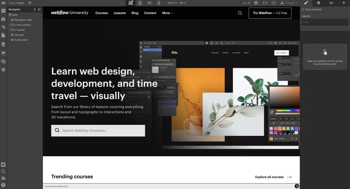The image size is (350, 189).
Task: Expand the u-section tree arrow
Action: 10,30
